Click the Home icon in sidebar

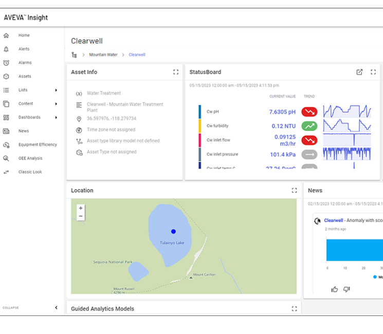[6, 35]
